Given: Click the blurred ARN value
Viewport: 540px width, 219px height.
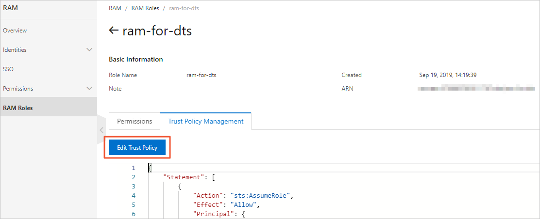Looking at the screenshot, I should (476, 89).
